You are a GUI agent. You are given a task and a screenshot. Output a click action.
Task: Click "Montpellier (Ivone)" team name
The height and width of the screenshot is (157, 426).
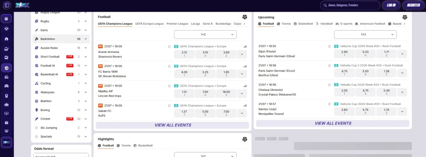[271, 114]
